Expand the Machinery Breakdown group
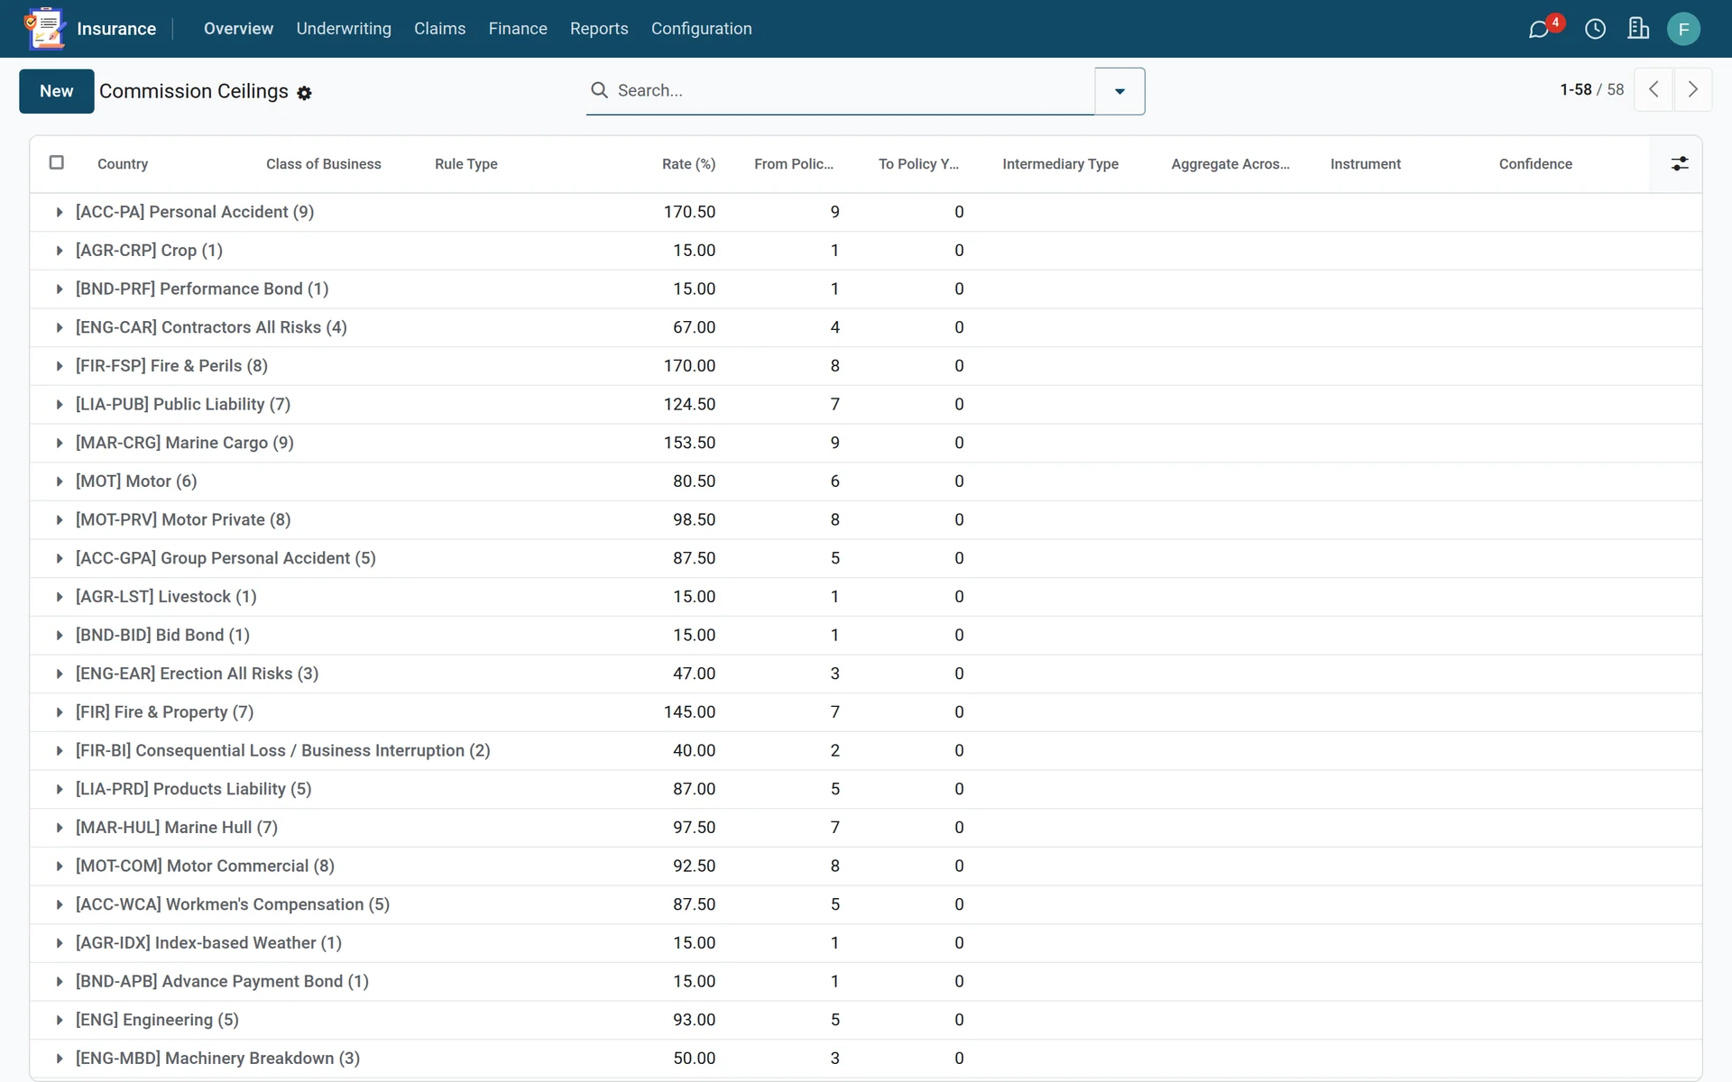 866,1059
